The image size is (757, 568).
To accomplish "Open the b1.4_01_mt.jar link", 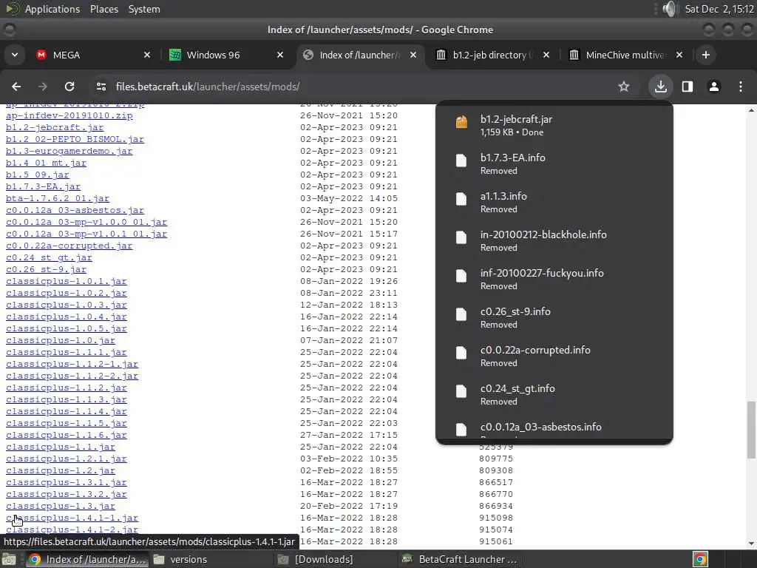I will [46, 163].
